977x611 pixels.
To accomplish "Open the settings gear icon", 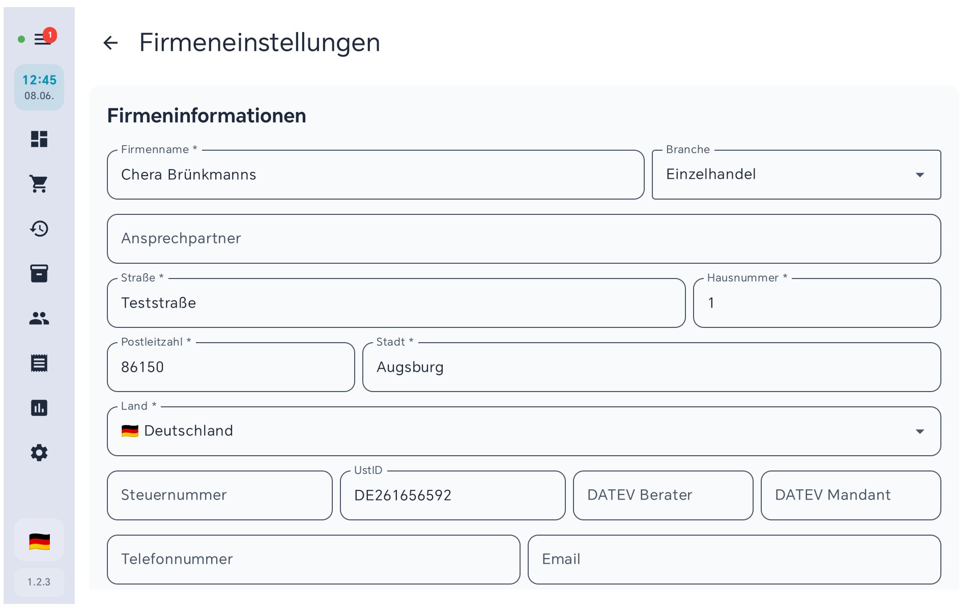I will pos(39,453).
